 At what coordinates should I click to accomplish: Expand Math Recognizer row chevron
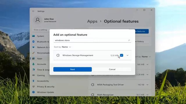(147, 95)
